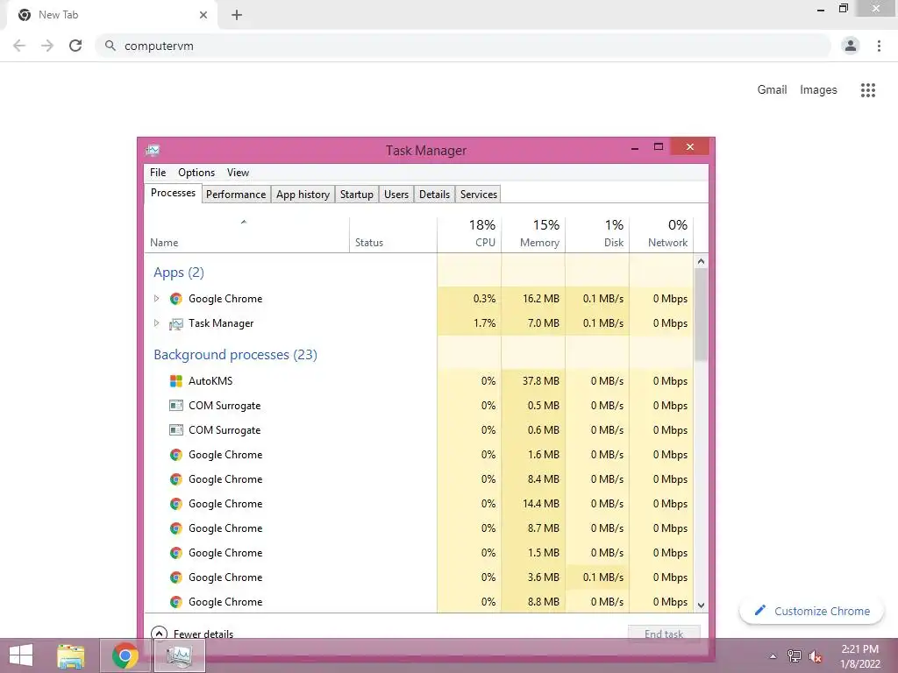Click Google Chrome icon in Apps group
This screenshot has height=673, width=898.
(175, 299)
